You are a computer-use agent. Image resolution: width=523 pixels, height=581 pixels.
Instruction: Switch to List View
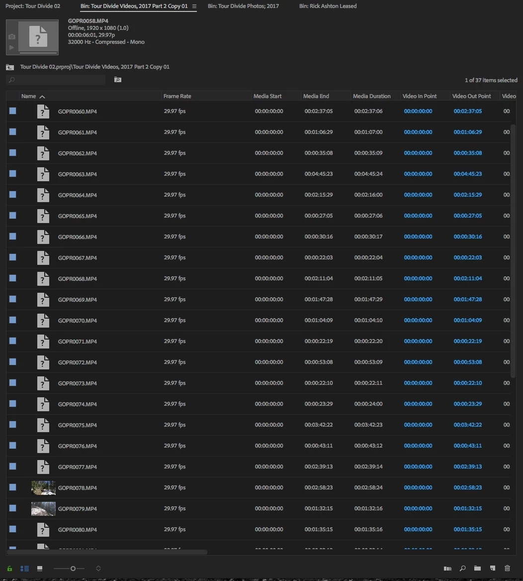click(x=25, y=569)
